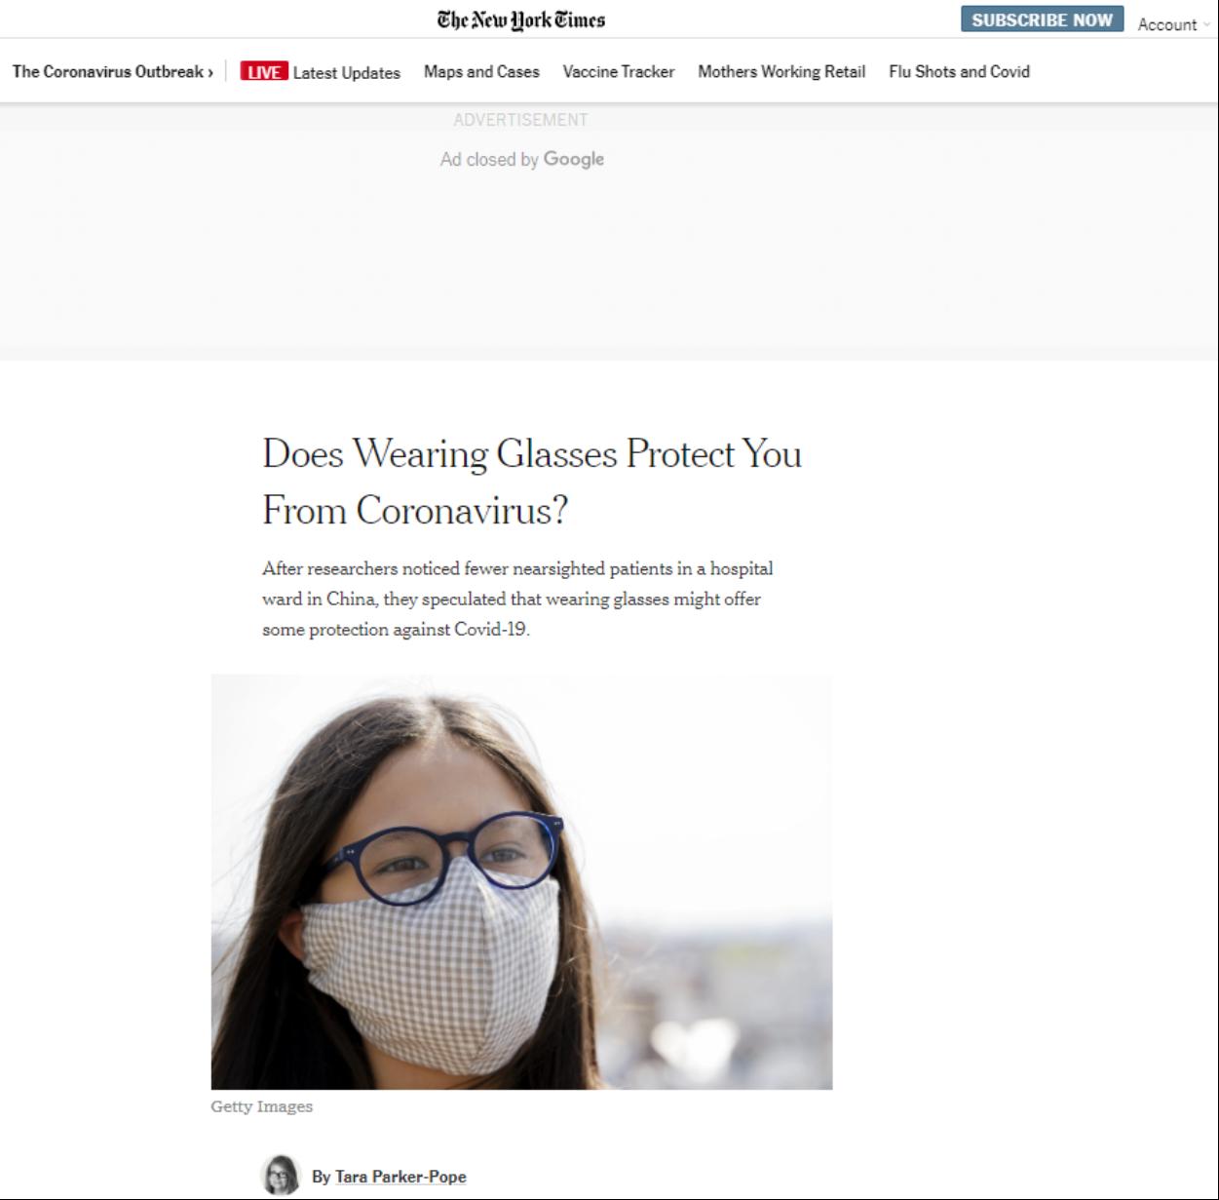The width and height of the screenshot is (1219, 1200).
Task: Open The Coronavirus Outbreak section chevron
Action: 210,72
